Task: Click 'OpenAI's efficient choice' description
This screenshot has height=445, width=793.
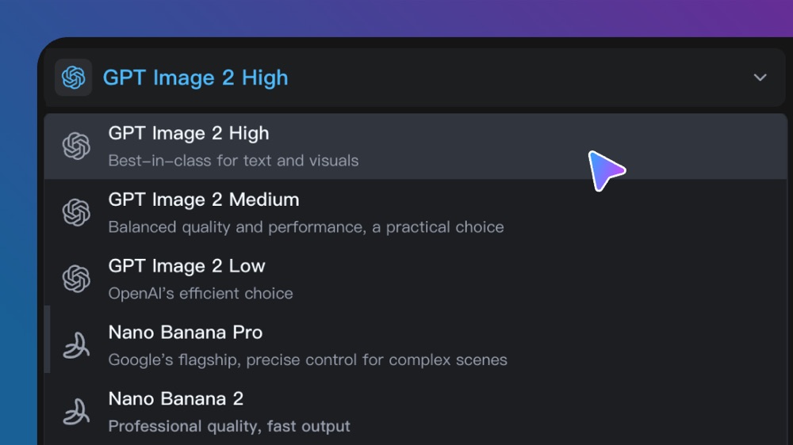Action: point(201,294)
